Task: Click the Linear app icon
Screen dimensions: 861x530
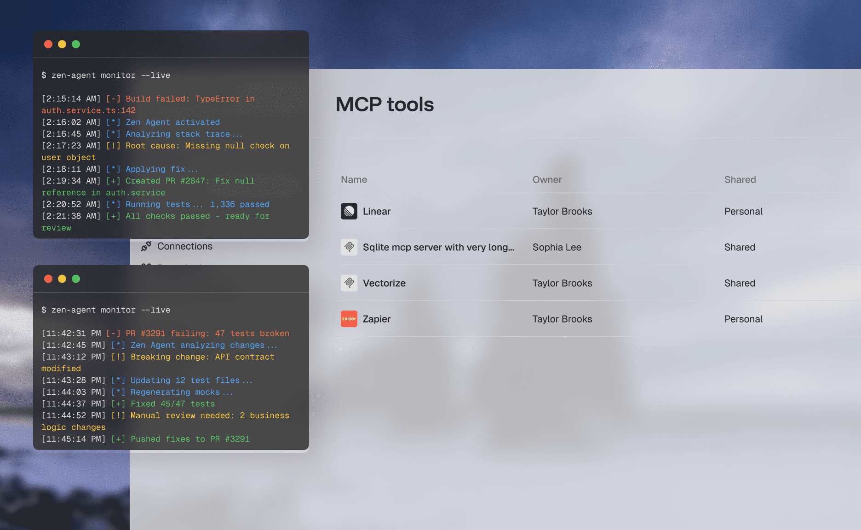Action: tap(349, 211)
